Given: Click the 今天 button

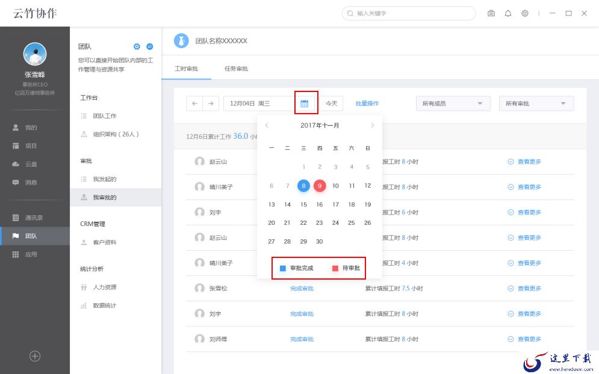Looking at the screenshot, I should pos(331,103).
